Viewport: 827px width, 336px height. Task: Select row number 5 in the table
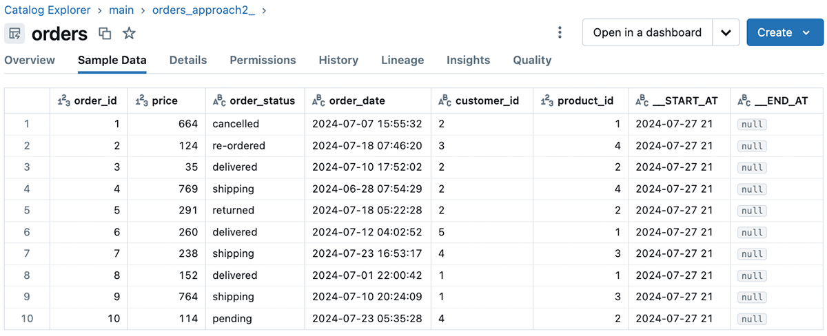point(27,210)
